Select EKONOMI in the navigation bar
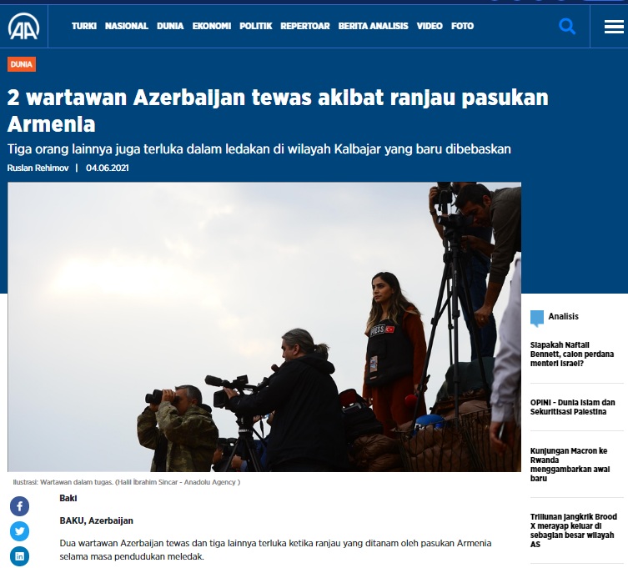Image resolution: width=628 pixels, height=568 pixels. (212, 26)
